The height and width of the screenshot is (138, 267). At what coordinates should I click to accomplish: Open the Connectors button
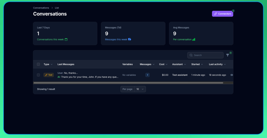coord(222,14)
